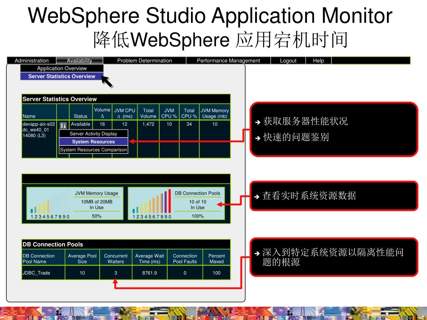Click the server tools icon beside devapp-aix-s02
The image size is (427, 320).
pyautogui.click(x=63, y=125)
